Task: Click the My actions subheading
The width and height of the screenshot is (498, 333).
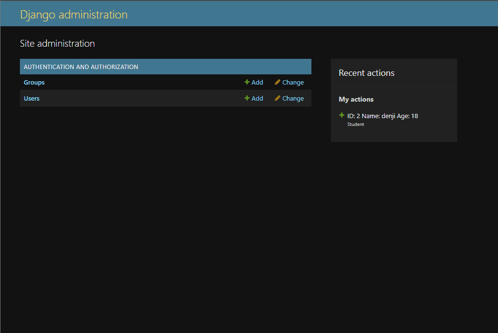Action: coord(356,99)
